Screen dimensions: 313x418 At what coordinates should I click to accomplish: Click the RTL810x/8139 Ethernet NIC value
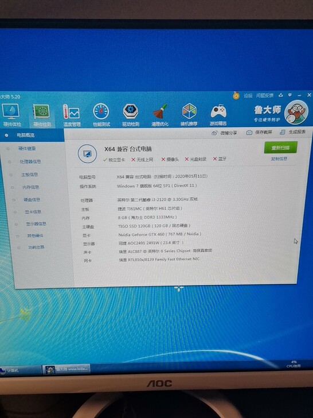[x=159, y=260]
